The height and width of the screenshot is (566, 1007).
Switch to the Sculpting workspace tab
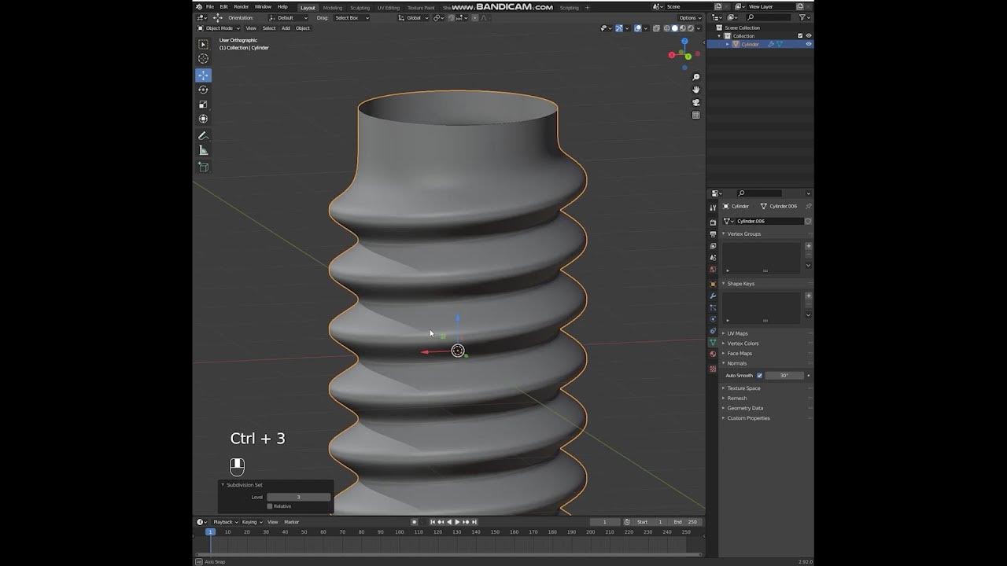360,8
